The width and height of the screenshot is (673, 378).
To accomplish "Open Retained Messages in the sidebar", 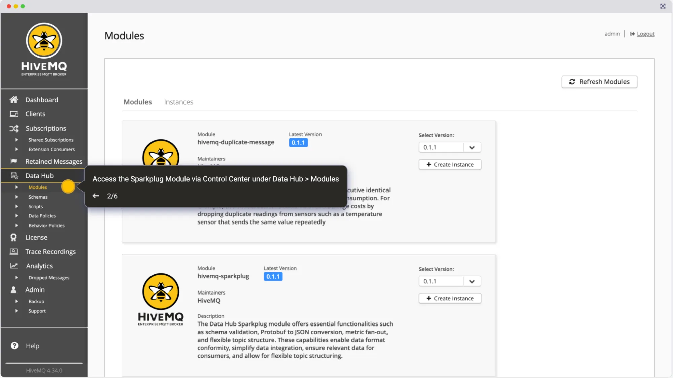I will [x=54, y=161].
